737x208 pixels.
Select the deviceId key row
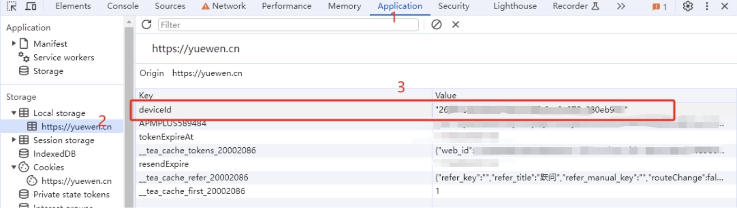[284, 110]
